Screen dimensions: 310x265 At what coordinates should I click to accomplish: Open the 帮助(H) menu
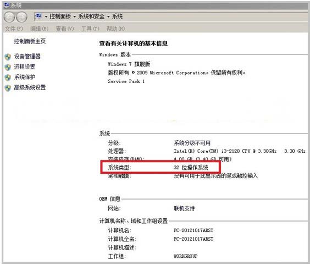coord(115,29)
